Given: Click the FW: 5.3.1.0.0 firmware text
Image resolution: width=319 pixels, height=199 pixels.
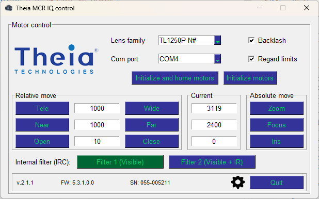Looking at the screenshot, I should pos(77,183).
